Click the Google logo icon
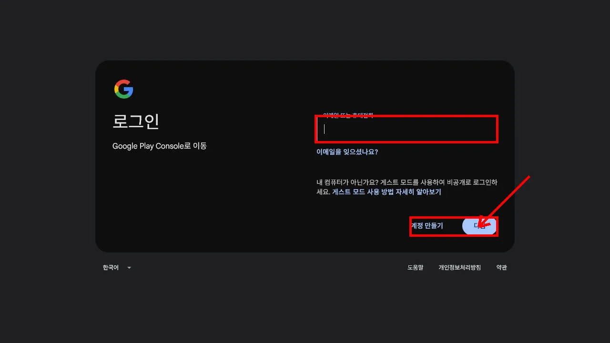610x343 pixels. [x=123, y=89]
